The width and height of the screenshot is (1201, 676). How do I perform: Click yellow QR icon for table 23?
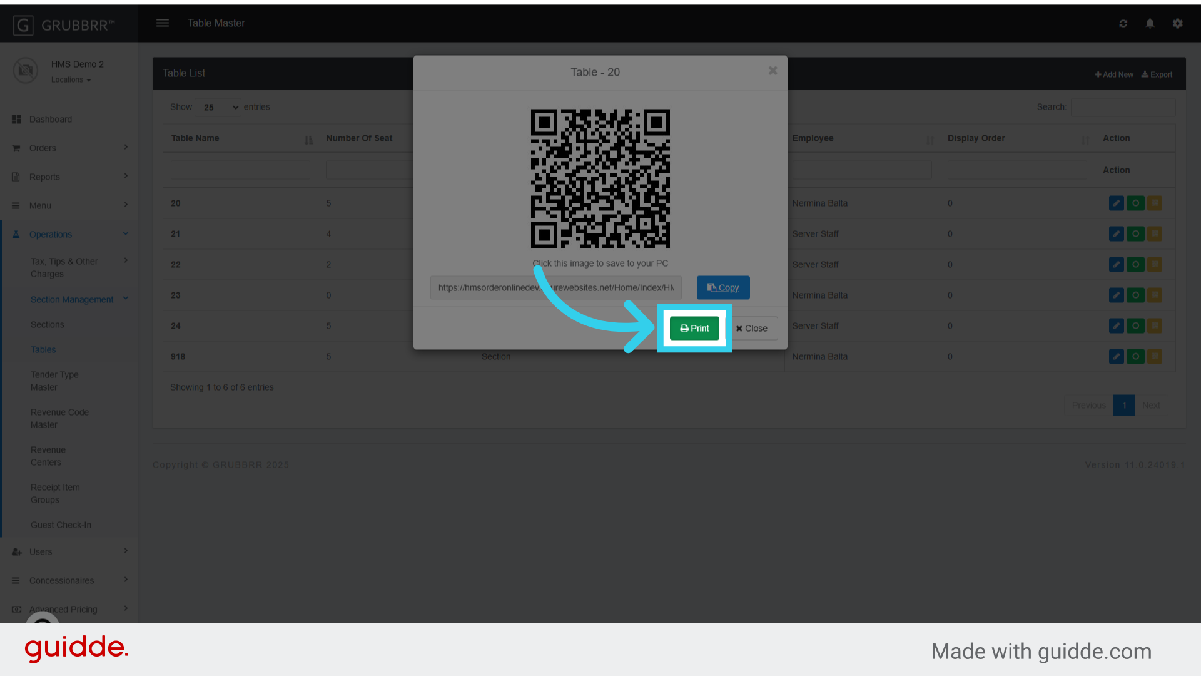click(1155, 295)
